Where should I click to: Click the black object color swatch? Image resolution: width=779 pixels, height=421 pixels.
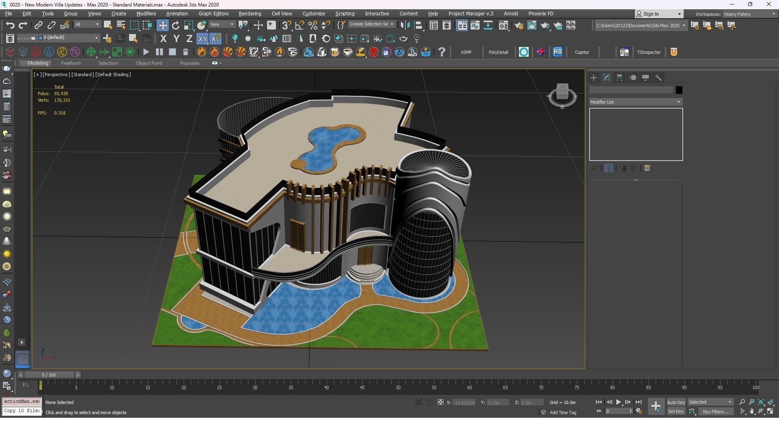679,90
